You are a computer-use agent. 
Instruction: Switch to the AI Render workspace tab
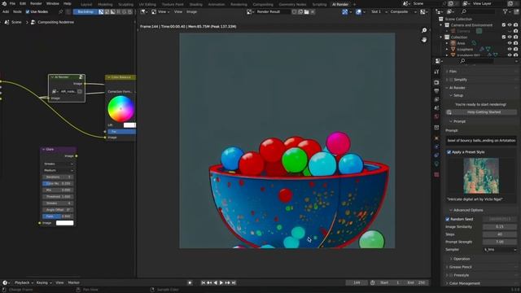click(x=340, y=4)
